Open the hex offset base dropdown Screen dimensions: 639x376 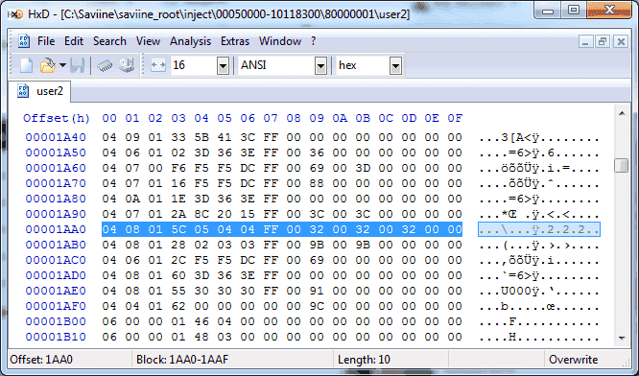click(x=395, y=65)
